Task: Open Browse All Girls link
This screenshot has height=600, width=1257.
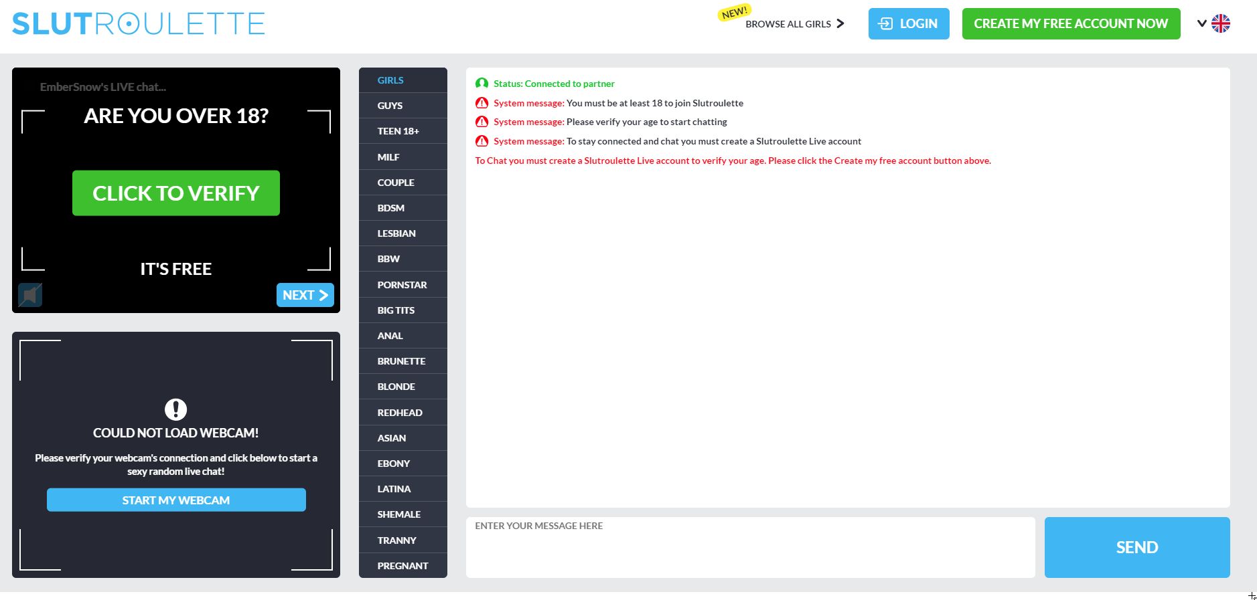Action: 795,24
